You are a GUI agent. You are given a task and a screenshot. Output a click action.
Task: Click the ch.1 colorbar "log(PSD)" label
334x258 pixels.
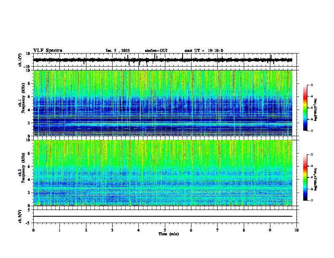coord(315,110)
